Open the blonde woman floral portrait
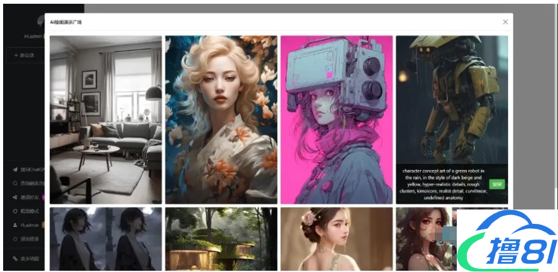 tap(221, 119)
